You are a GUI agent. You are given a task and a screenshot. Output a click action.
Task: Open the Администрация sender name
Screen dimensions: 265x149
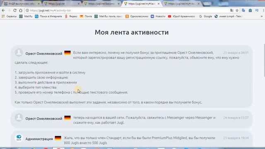[x=39, y=139]
